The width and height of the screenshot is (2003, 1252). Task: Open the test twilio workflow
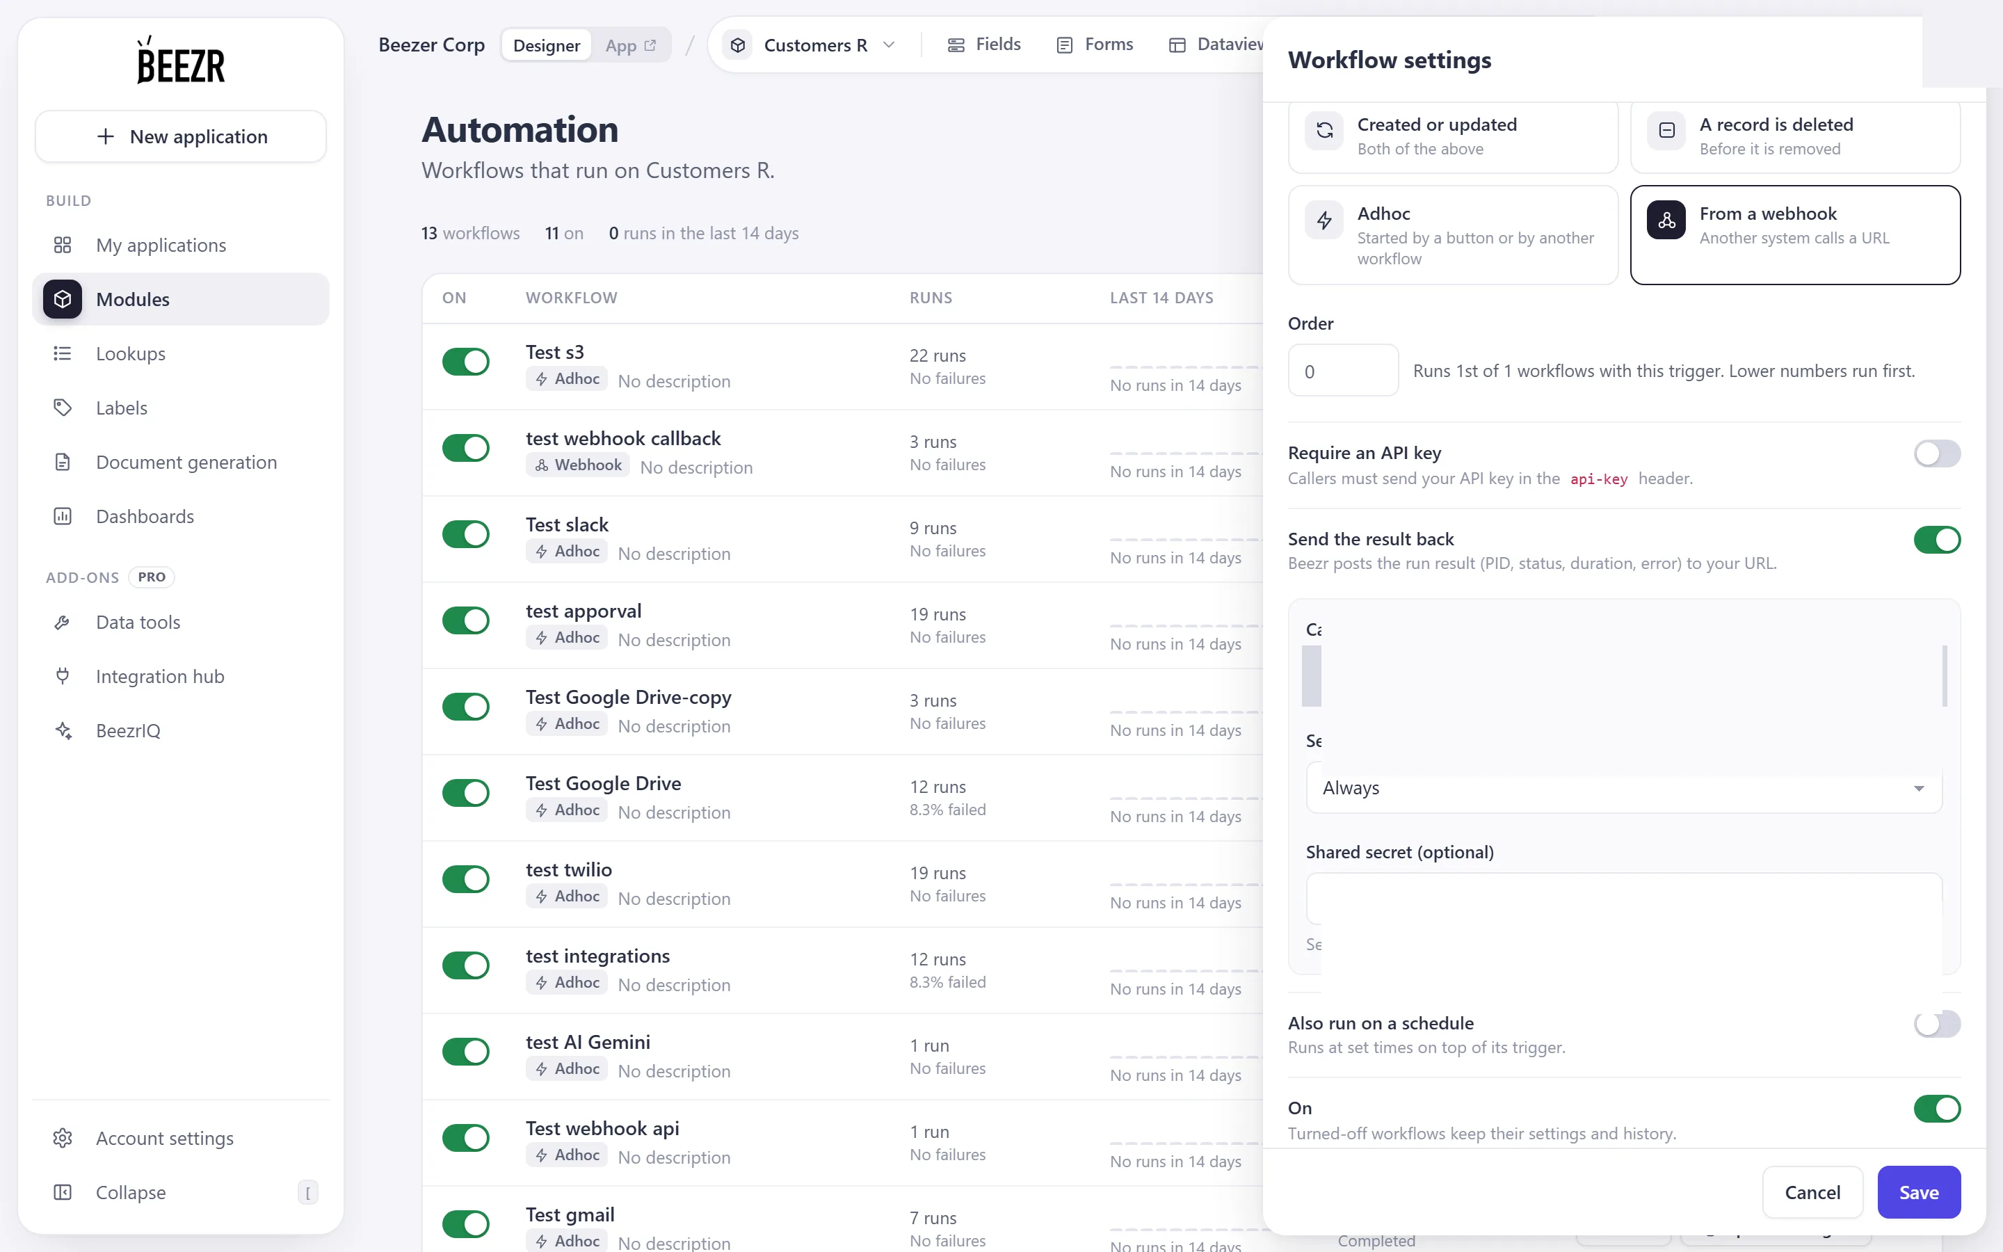569,869
